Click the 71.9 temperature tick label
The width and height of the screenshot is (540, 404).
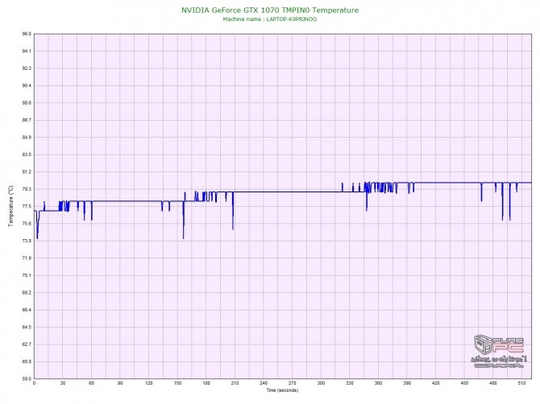coord(27,258)
